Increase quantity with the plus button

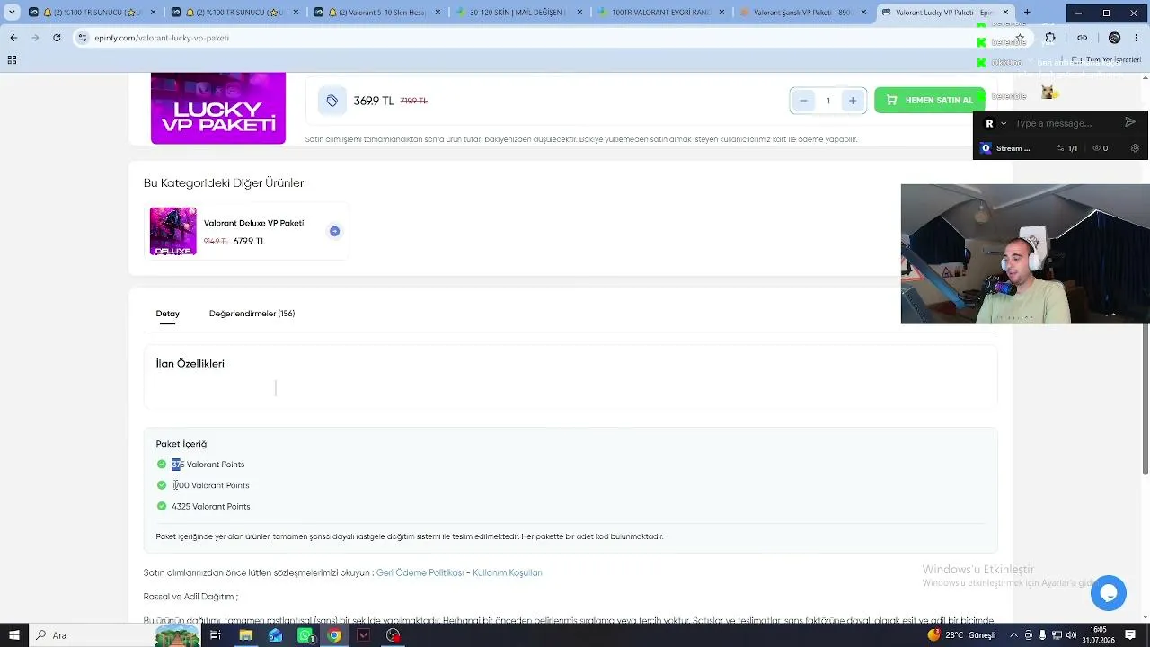pos(853,101)
